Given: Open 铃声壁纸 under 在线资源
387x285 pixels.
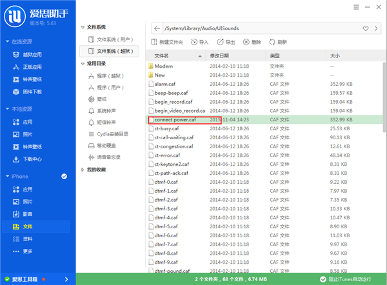Looking at the screenshot, I should (x=27, y=79).
